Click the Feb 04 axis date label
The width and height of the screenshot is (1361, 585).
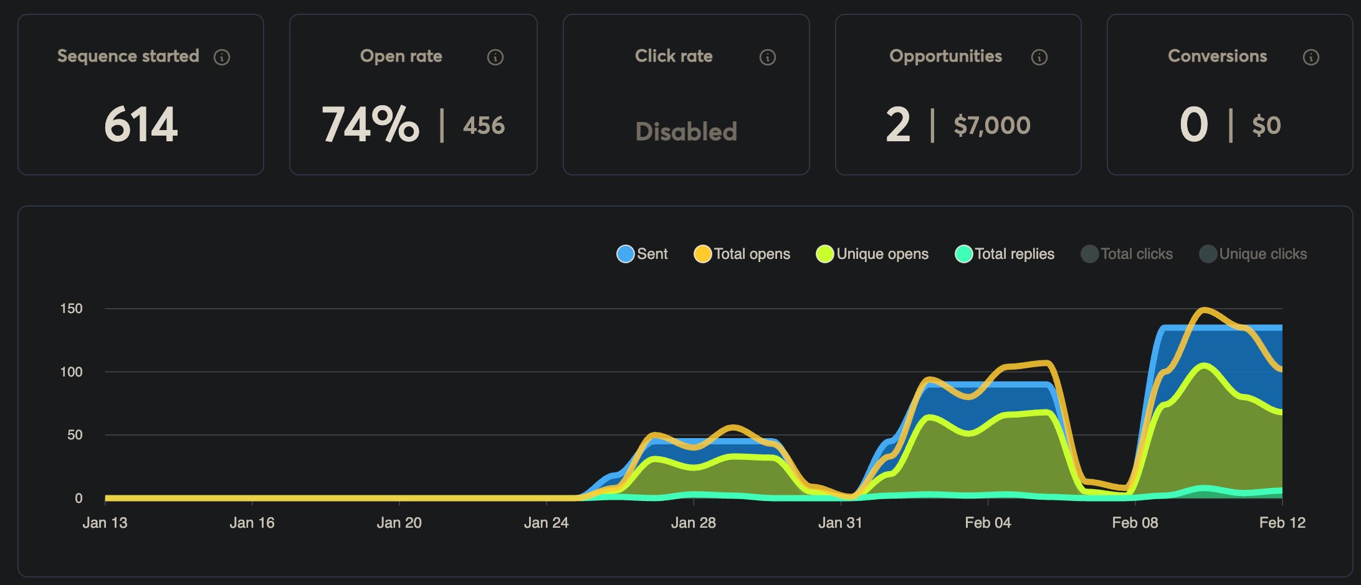tap(988, 523)
